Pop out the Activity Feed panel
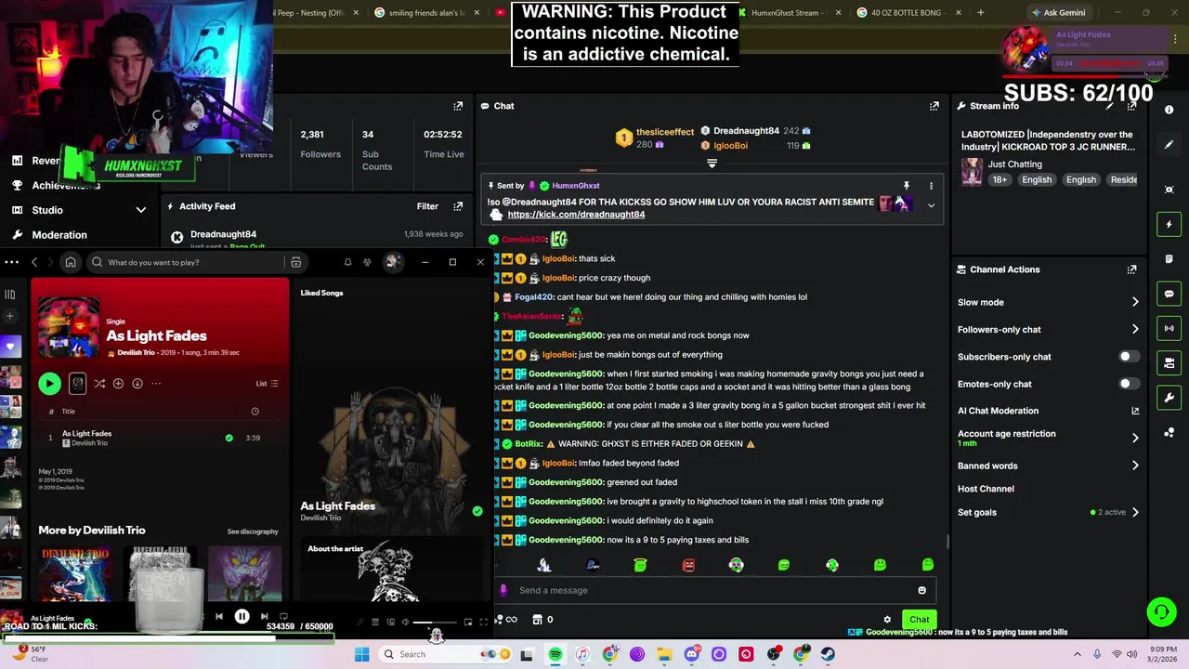 tap(458, 206)
